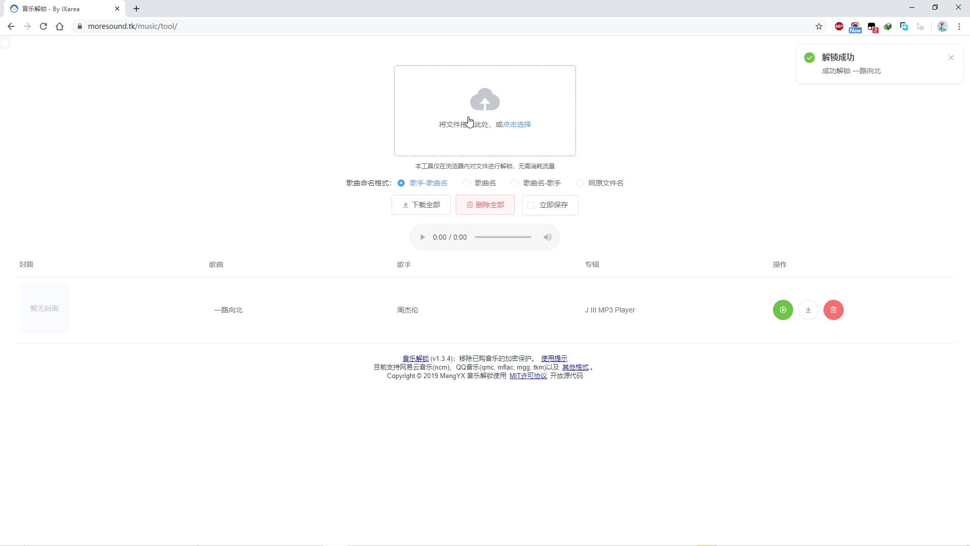Image resolution: width=970 pixels, height=546 pixels.
Task: Bookmark the page with the star icon
Action: [818, 26]
